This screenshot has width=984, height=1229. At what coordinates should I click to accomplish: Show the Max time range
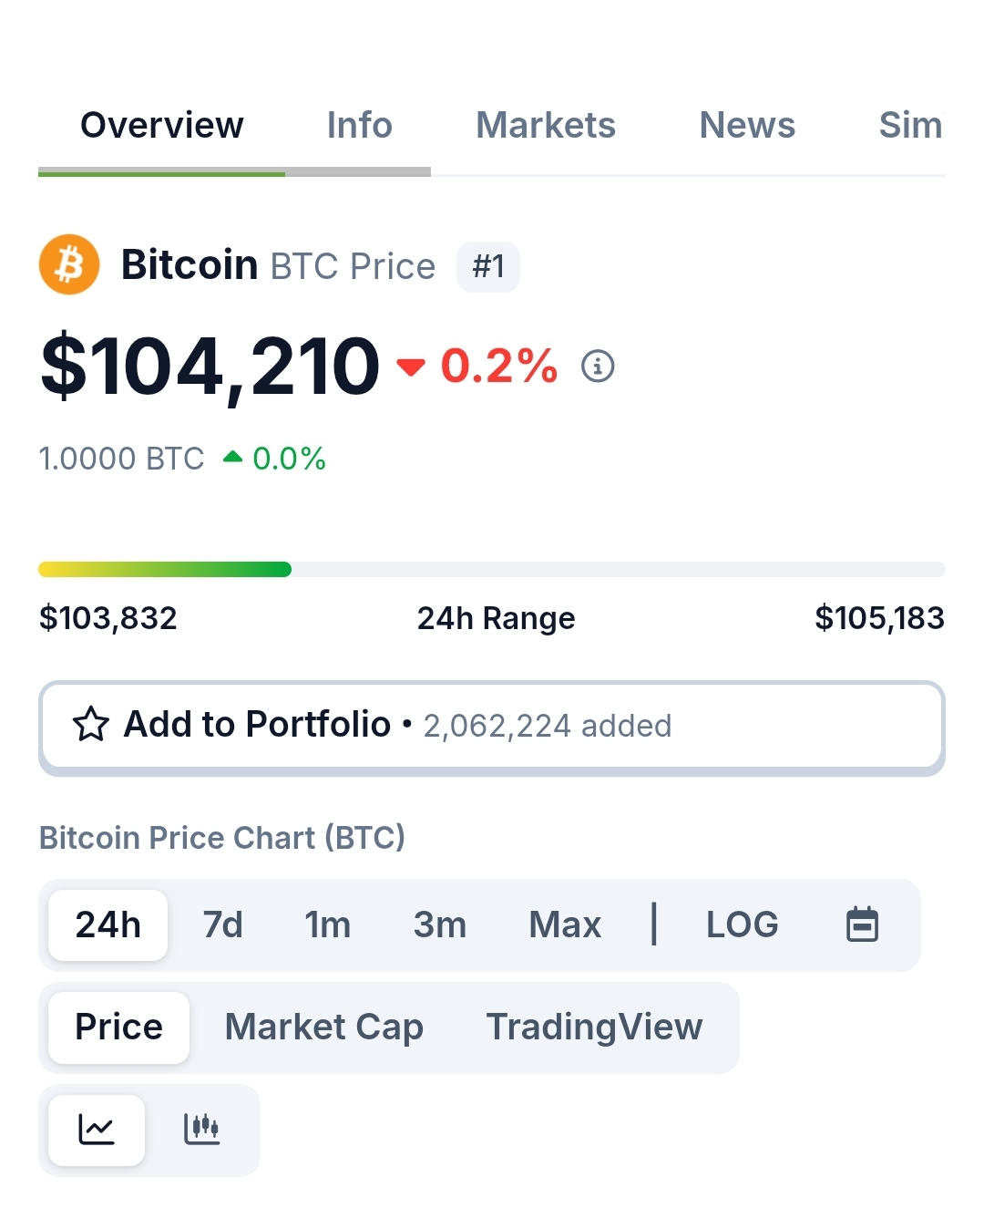(x=565, y=924)
